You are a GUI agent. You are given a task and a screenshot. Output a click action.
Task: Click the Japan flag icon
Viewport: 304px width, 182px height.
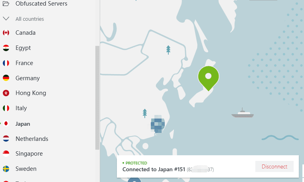click(x=6, y=123)
